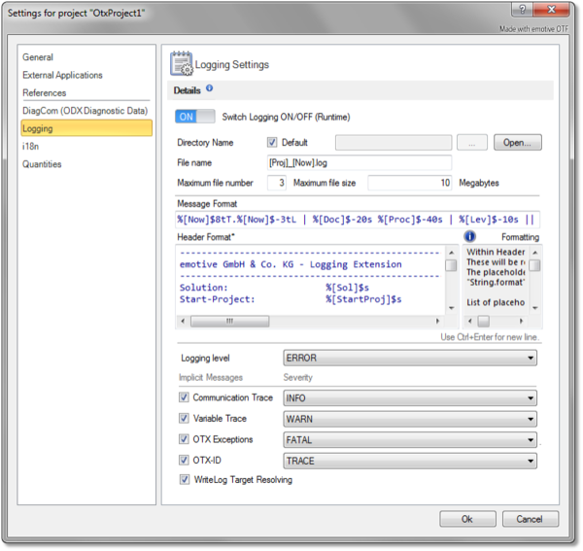
Task: Click the File name input field
Action: click(x=359, y=162)
